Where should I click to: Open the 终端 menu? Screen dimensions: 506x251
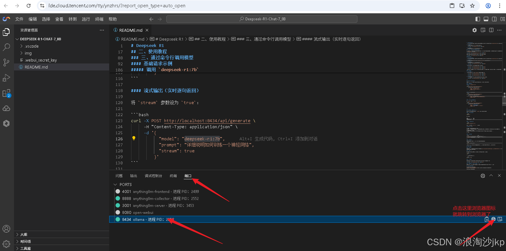[x=99, y=19]
